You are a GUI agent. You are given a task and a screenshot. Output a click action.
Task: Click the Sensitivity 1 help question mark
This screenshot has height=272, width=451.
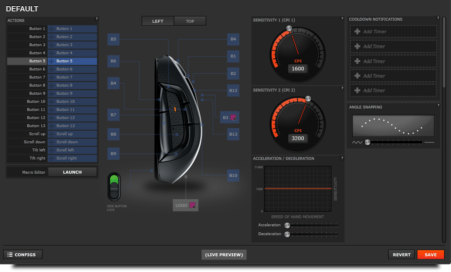click(342, 19)
